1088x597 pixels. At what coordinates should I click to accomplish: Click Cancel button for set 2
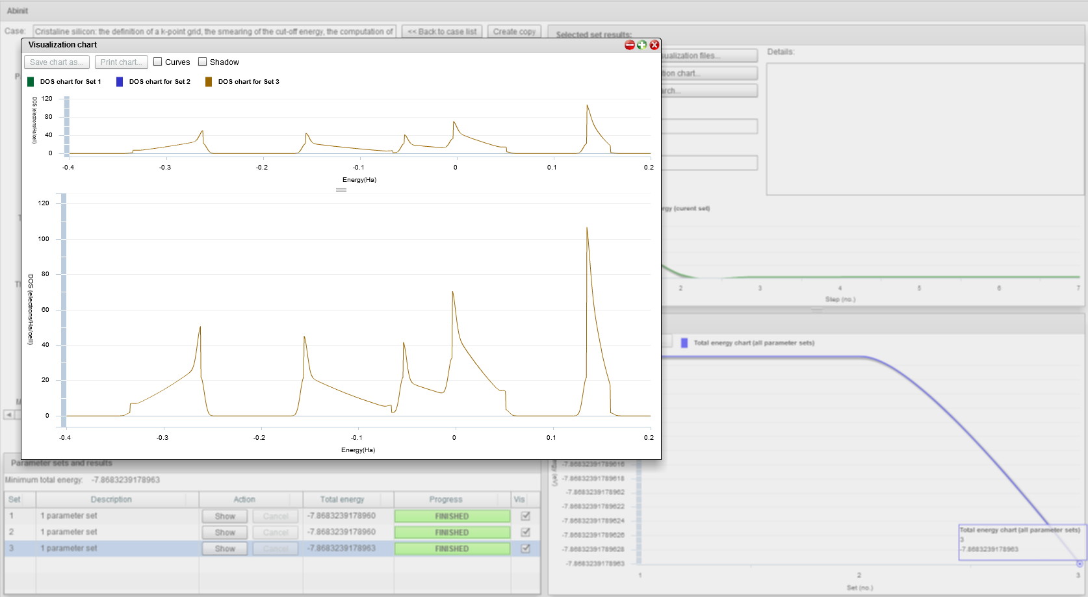pos(276,533)
